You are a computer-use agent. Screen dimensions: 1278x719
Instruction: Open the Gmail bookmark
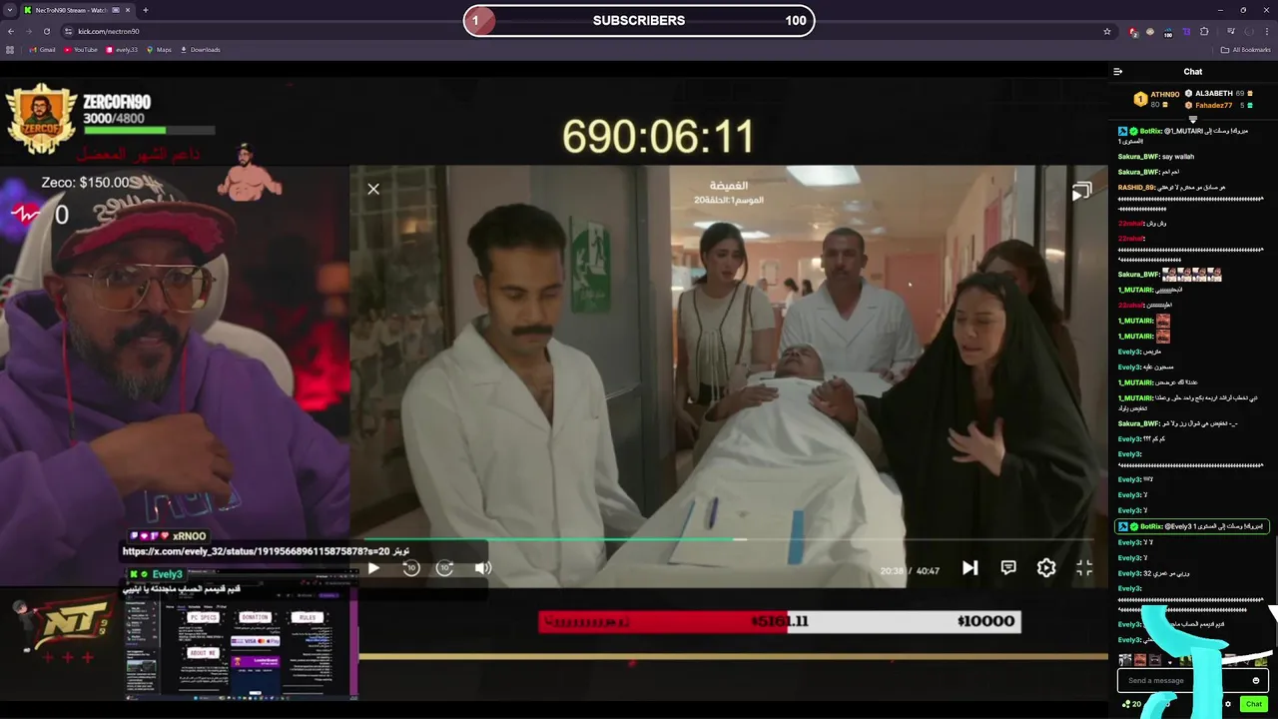(42, 50)
